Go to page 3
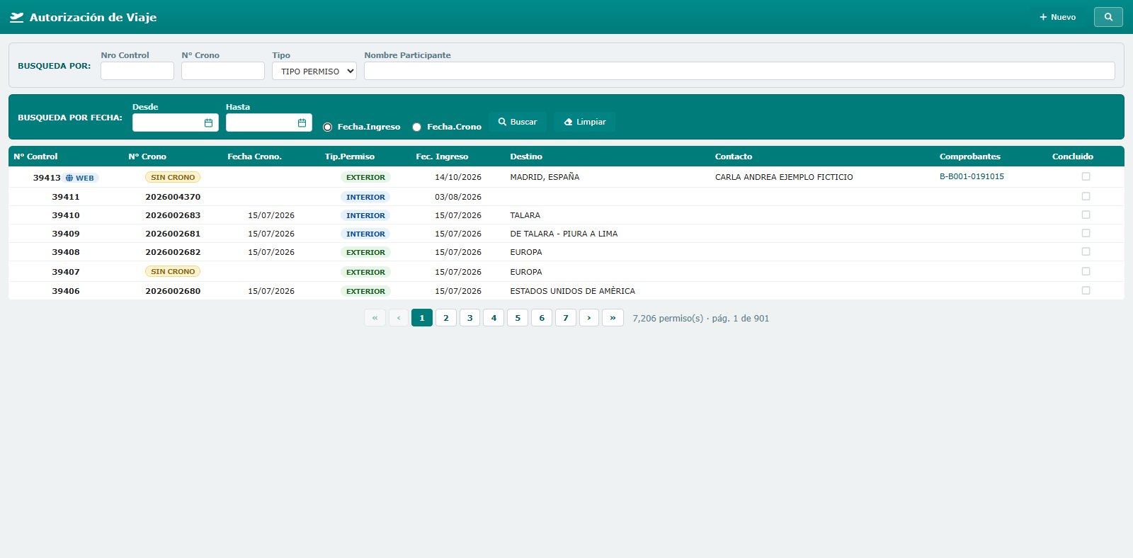This screenshot has height=558, width=1133. (x=469, y=318)
